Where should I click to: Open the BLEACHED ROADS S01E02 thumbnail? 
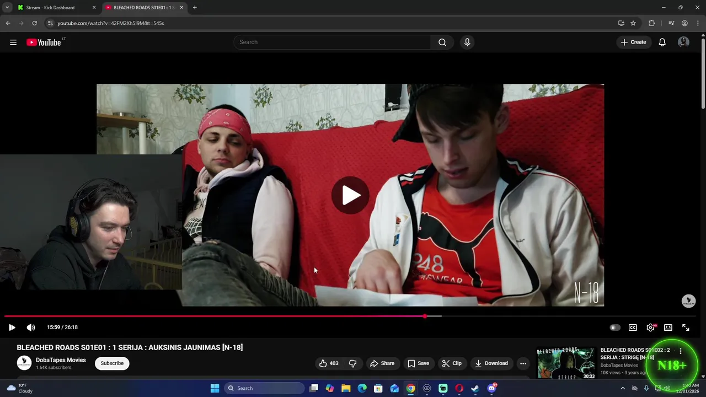[566, 363]
